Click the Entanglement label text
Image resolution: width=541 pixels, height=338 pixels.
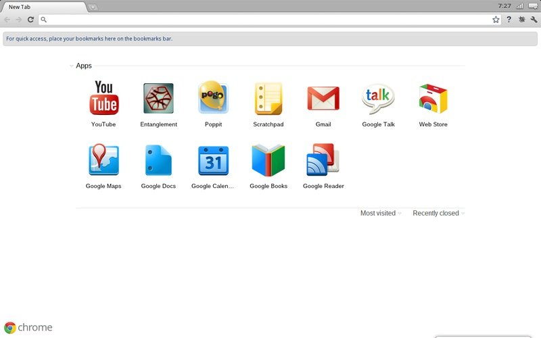pyautogui.click(x=158, y=124)
